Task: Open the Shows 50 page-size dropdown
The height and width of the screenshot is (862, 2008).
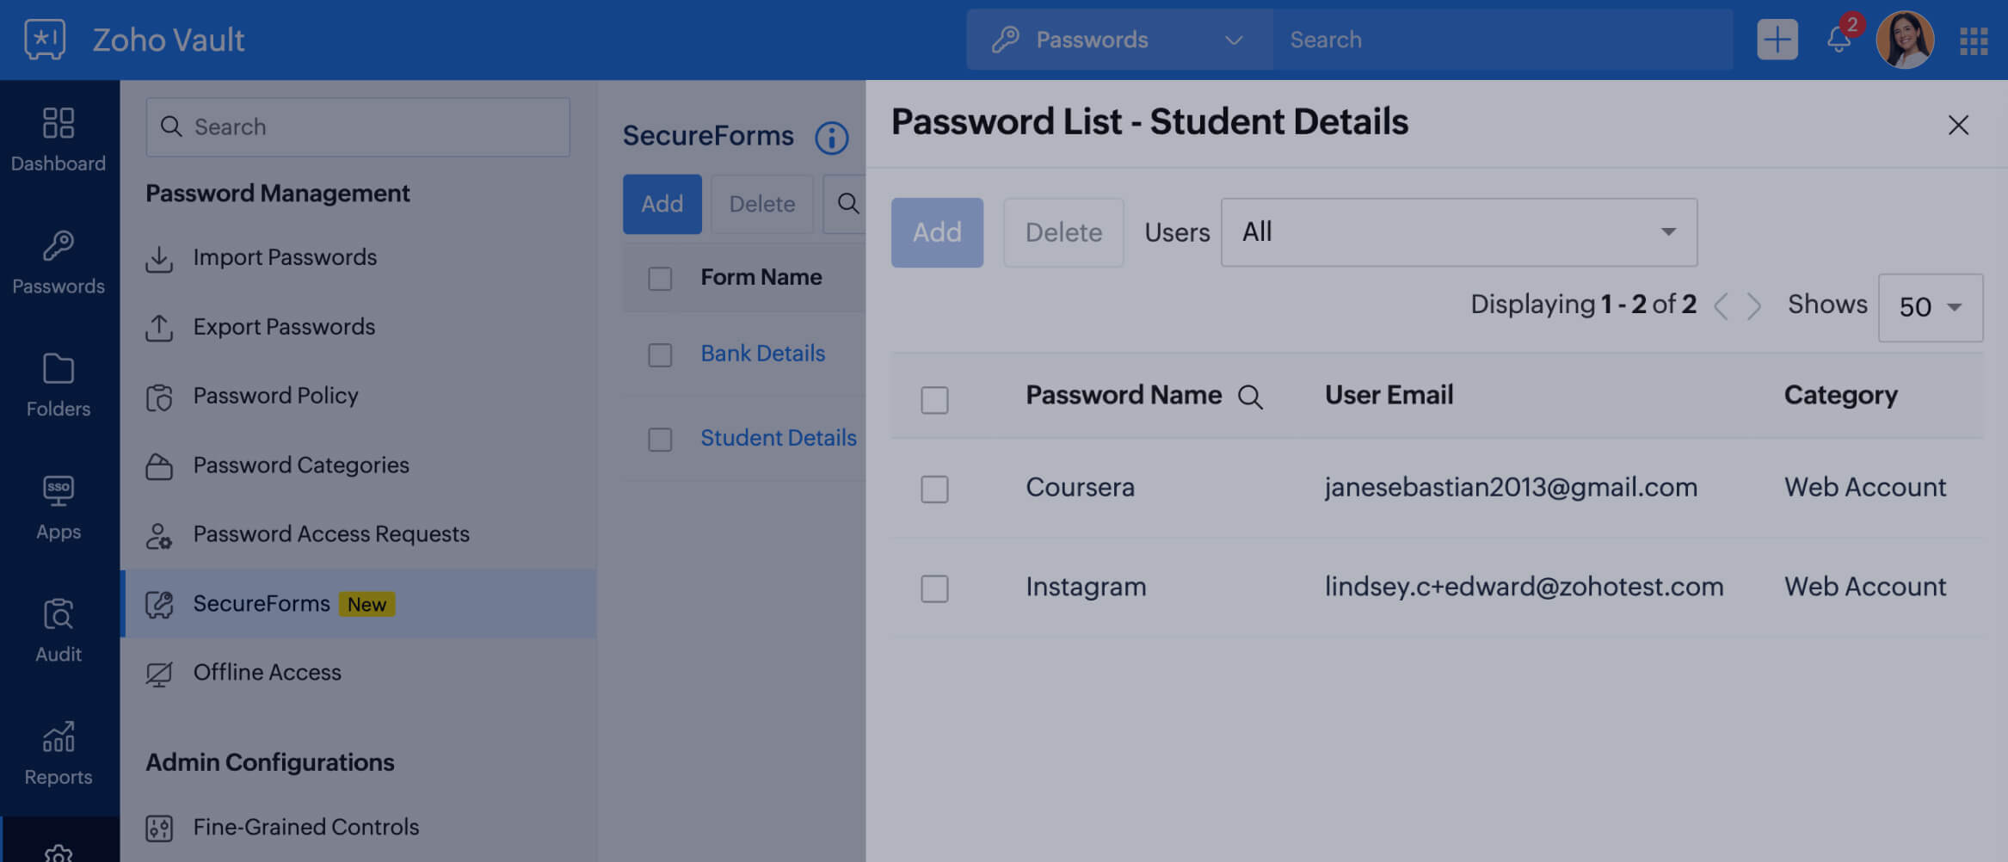Action: 1930,307
